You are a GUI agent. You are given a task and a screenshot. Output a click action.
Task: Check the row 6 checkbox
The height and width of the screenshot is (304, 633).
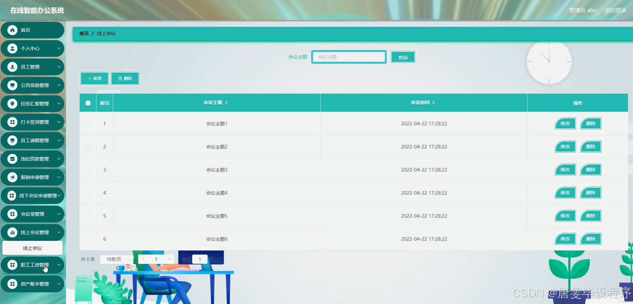[87, 239]
